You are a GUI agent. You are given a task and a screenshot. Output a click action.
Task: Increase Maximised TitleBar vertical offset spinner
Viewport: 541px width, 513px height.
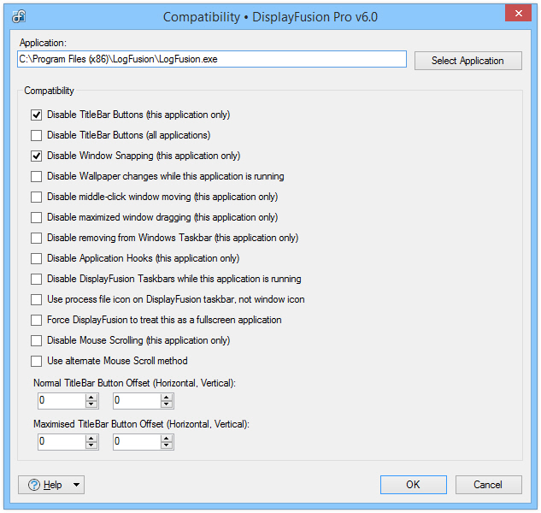pyautogui.click(x=167, y=439)
